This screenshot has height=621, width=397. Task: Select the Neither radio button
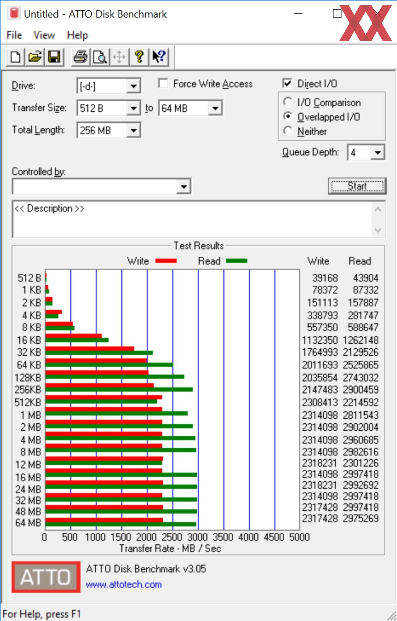tap(288, 131)
